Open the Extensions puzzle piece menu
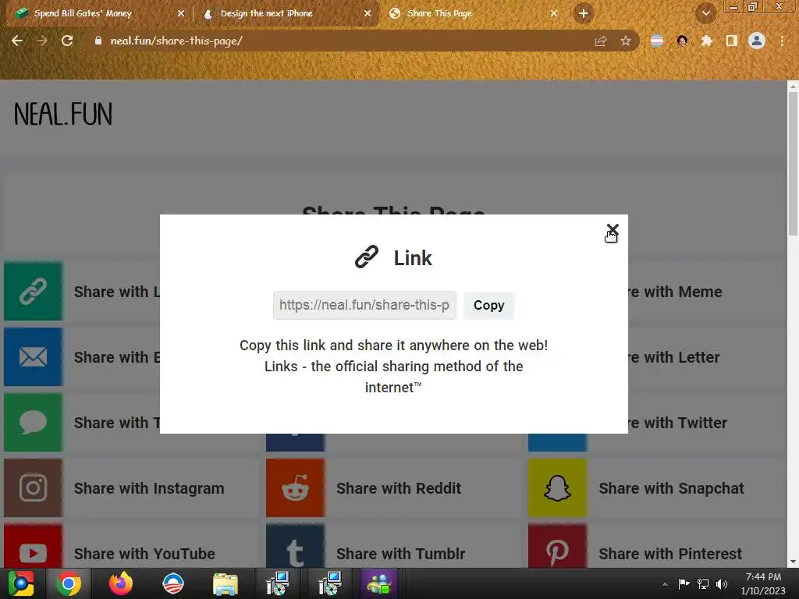The width and height of the screenshot is (799, 599). coord(707,41)
